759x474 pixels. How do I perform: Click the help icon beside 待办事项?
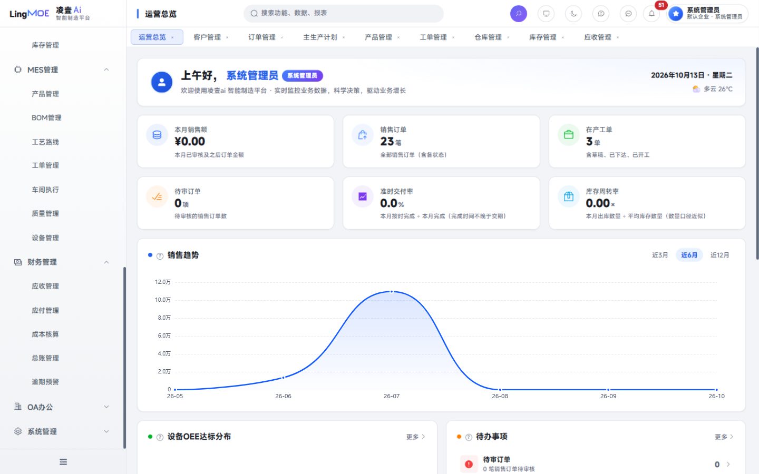pyautogui.click(x=469, y=437)
